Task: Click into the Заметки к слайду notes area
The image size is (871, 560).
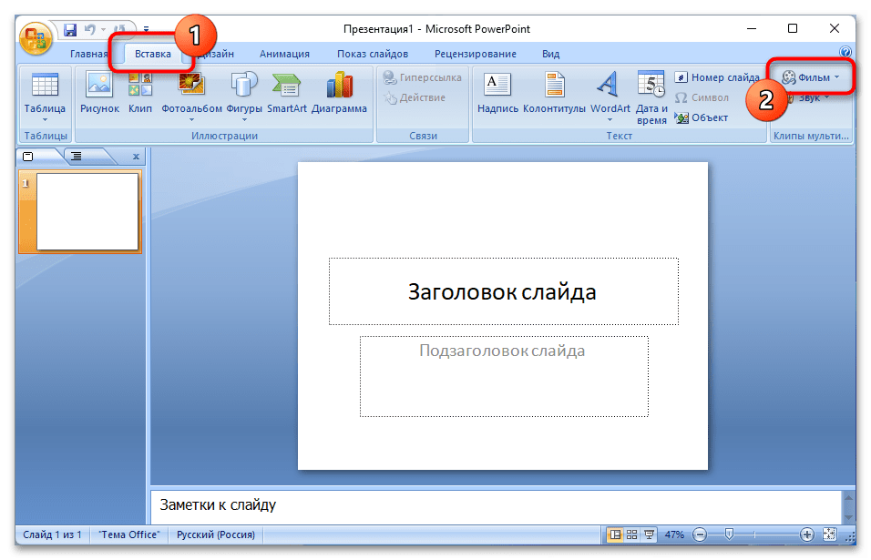Action: point(496,505)
